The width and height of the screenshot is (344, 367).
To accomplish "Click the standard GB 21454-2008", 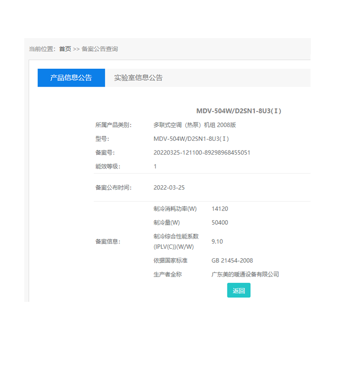I will 232,261.
